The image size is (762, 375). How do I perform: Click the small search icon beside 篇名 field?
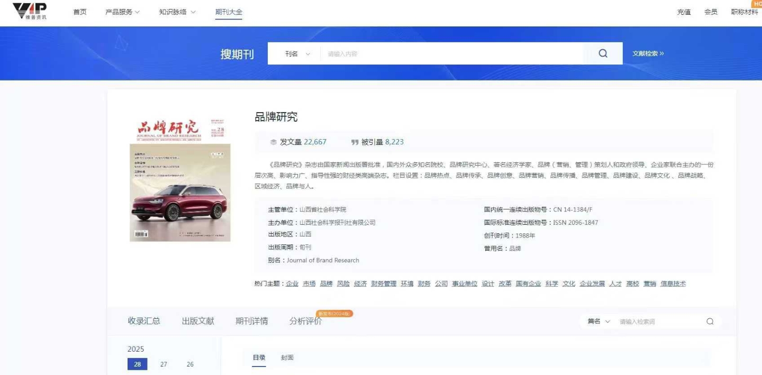tap(710, 322)
